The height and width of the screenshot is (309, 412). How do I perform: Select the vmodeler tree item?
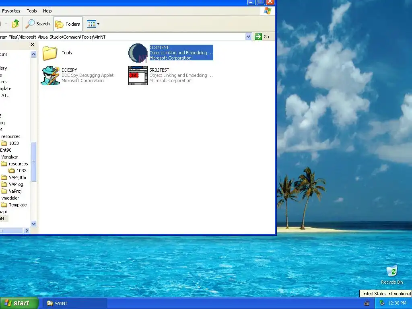[10, 198]
